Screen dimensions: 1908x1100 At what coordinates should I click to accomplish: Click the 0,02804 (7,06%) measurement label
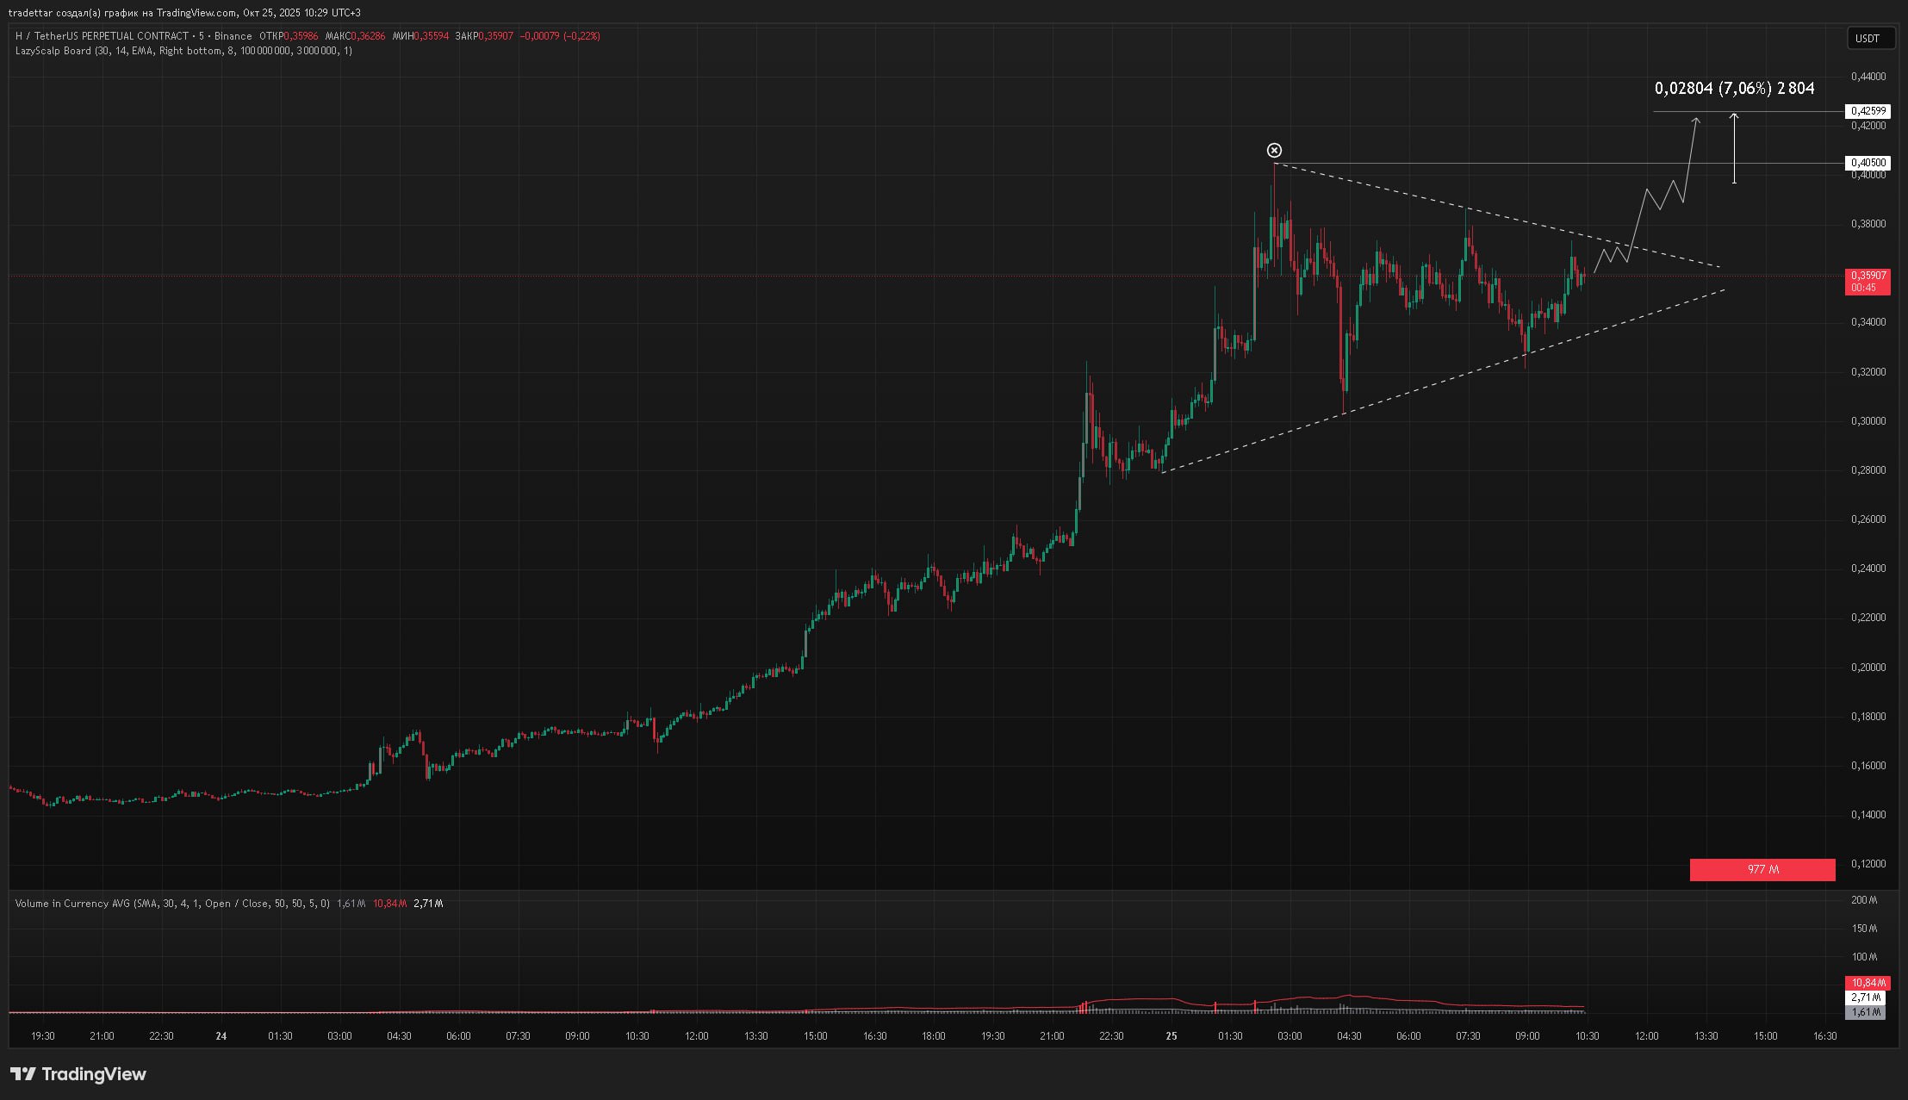1734,89
